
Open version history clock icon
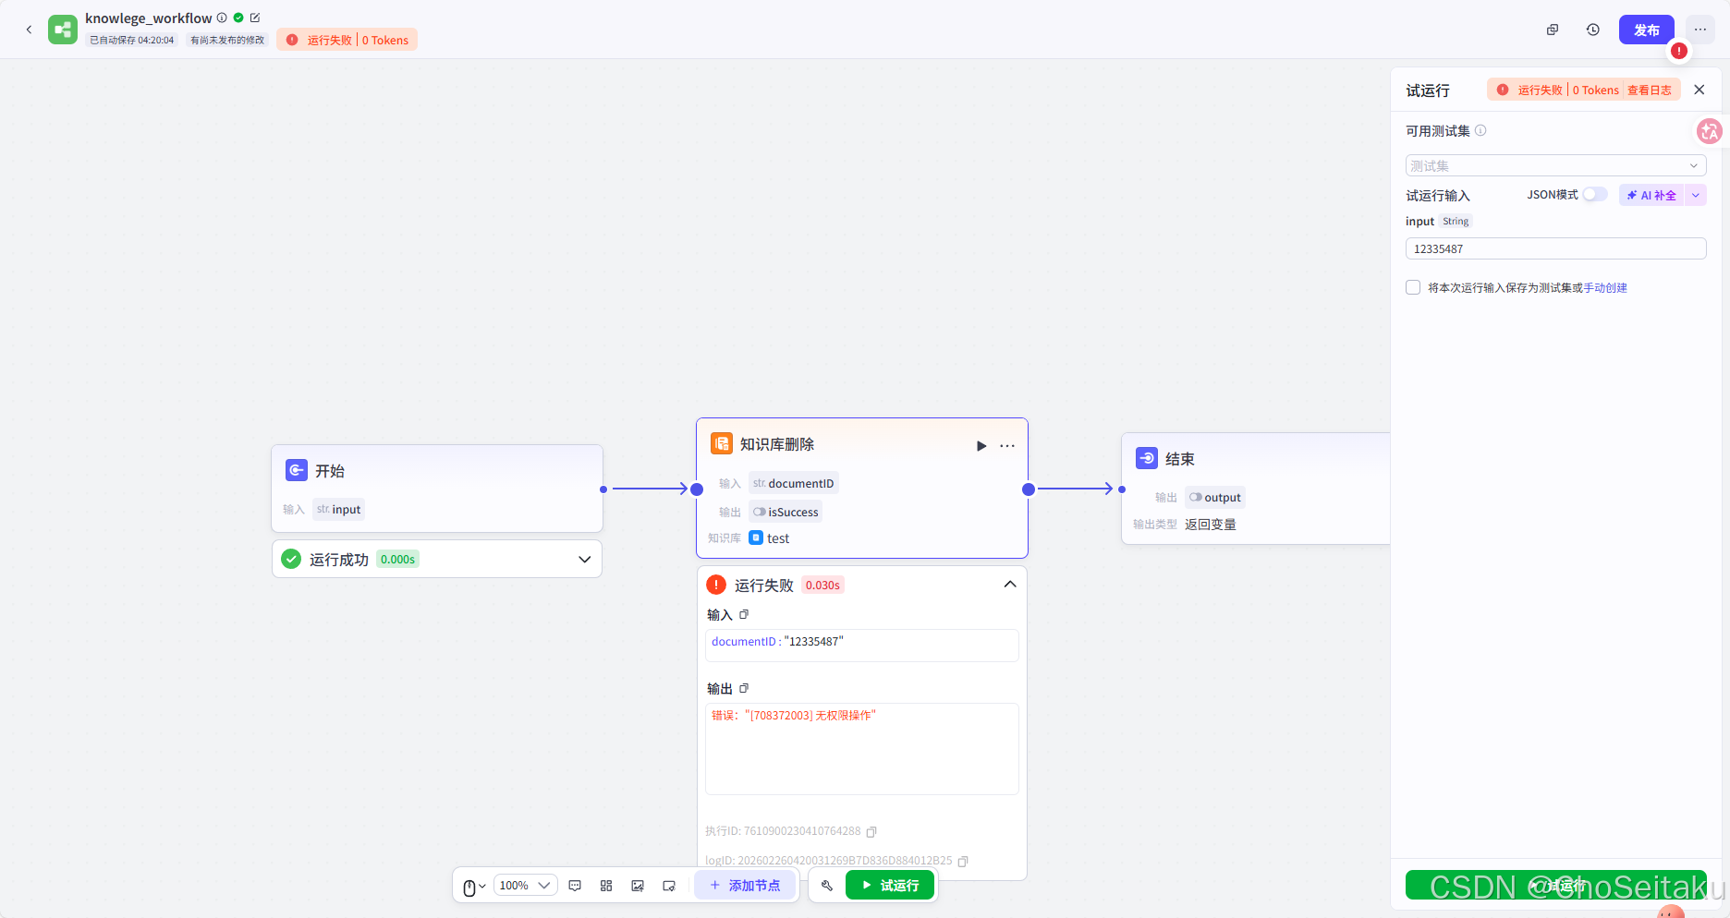1593,30
